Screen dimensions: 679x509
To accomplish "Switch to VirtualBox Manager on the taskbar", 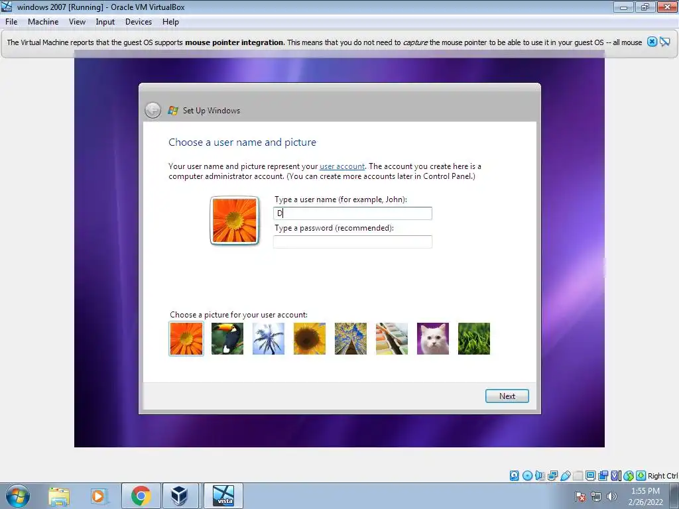I will click(180, 496).
